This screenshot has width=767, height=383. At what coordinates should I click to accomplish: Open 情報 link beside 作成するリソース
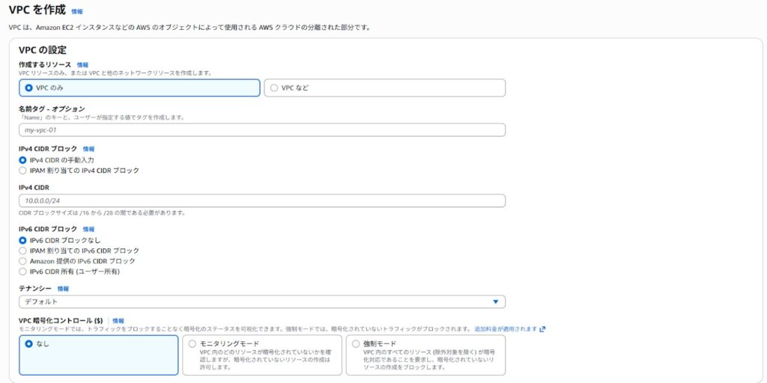click(x=82, y=65)
